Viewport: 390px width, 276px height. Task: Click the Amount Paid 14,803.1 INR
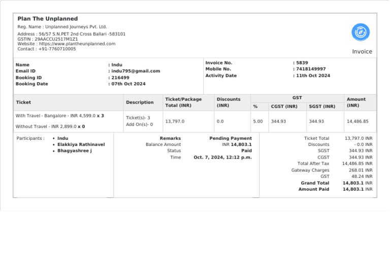pyautogui.click(x=357, y=190)
